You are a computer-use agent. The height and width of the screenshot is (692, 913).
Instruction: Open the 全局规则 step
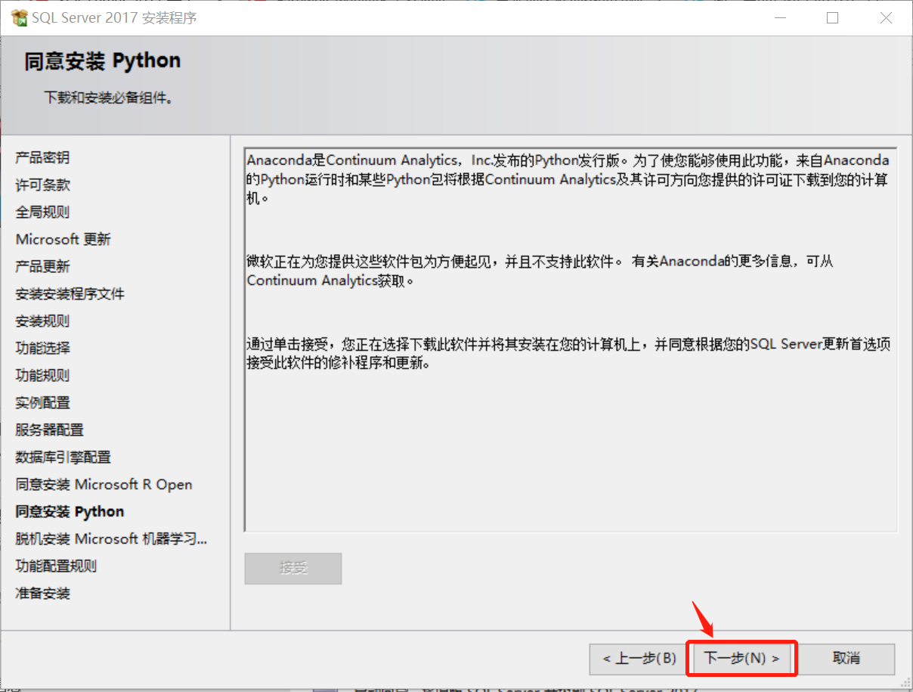pyautogui.click(x=42, y=212)
